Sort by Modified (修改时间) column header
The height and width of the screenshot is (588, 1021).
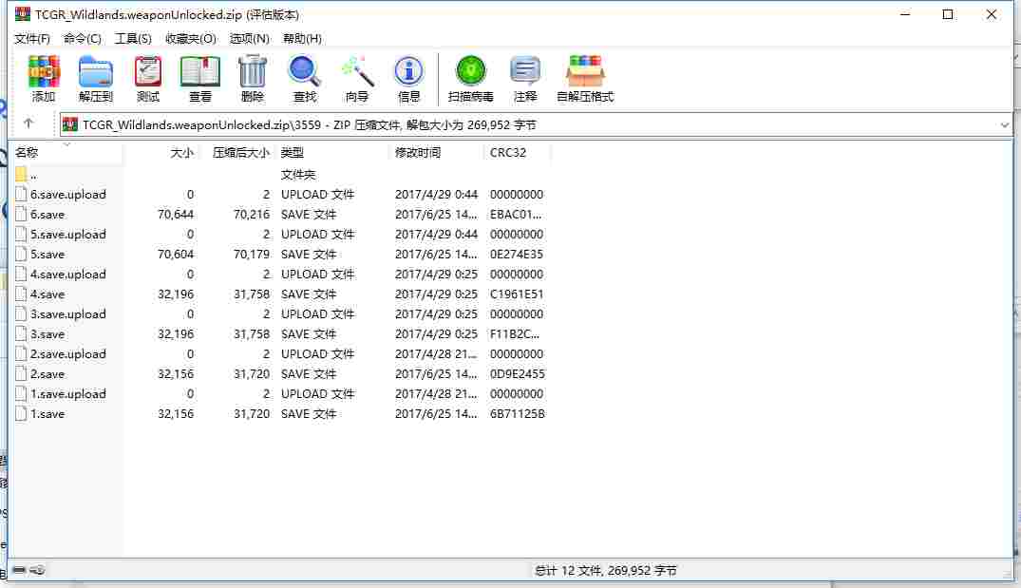pos(438,152)
